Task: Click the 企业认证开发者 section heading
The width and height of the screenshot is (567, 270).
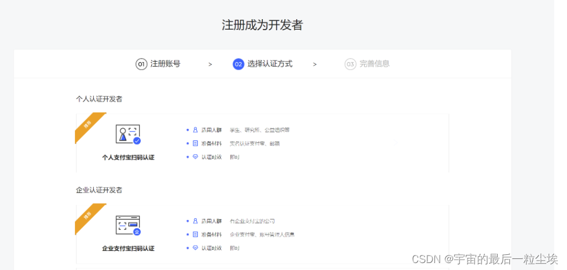Action: [x=99, y=190]
